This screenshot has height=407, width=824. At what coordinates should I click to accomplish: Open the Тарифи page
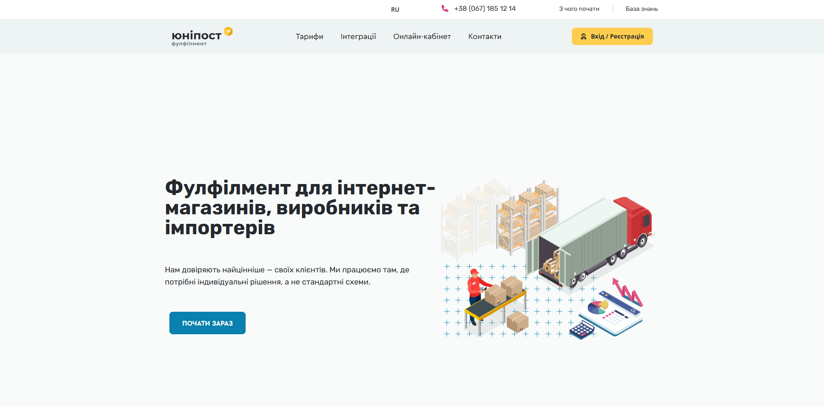(309, 36)
